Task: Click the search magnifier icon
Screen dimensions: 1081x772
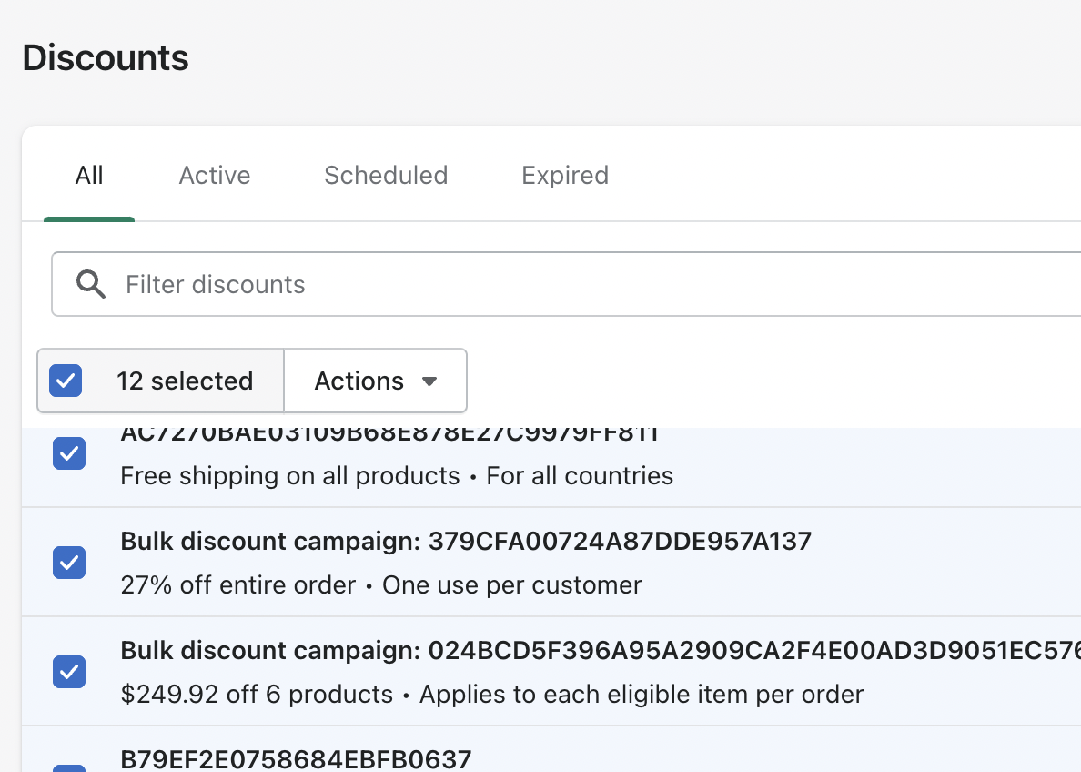Action: (x=91, y=284)
